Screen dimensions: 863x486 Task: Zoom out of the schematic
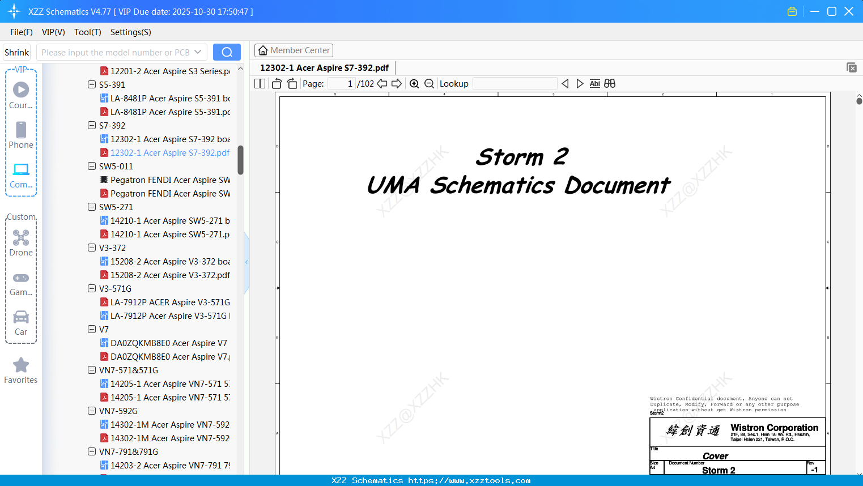(x=430, y=84)
